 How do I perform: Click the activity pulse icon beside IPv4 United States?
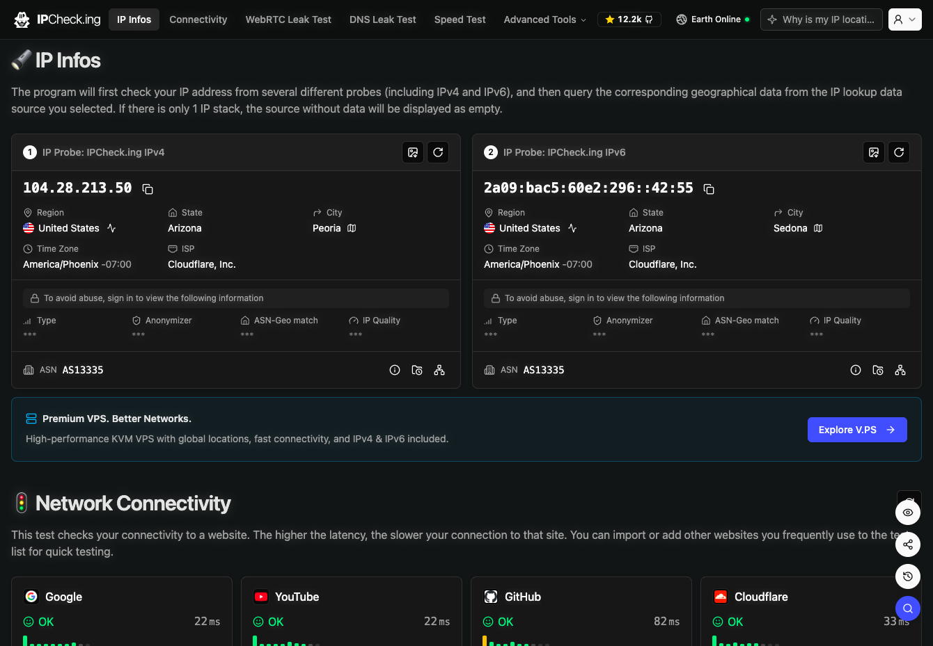[x=111, y=228]
